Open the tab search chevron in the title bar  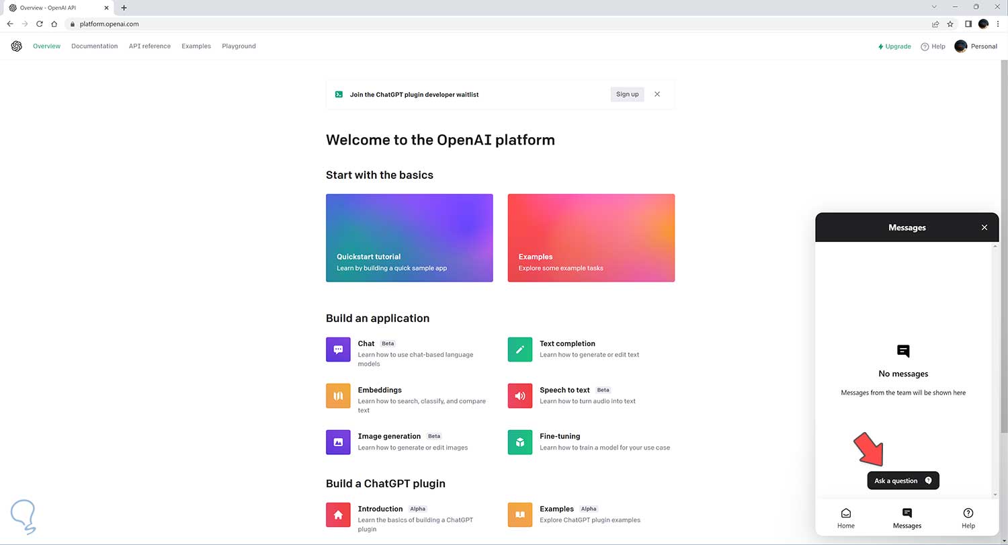pos(935,7)
